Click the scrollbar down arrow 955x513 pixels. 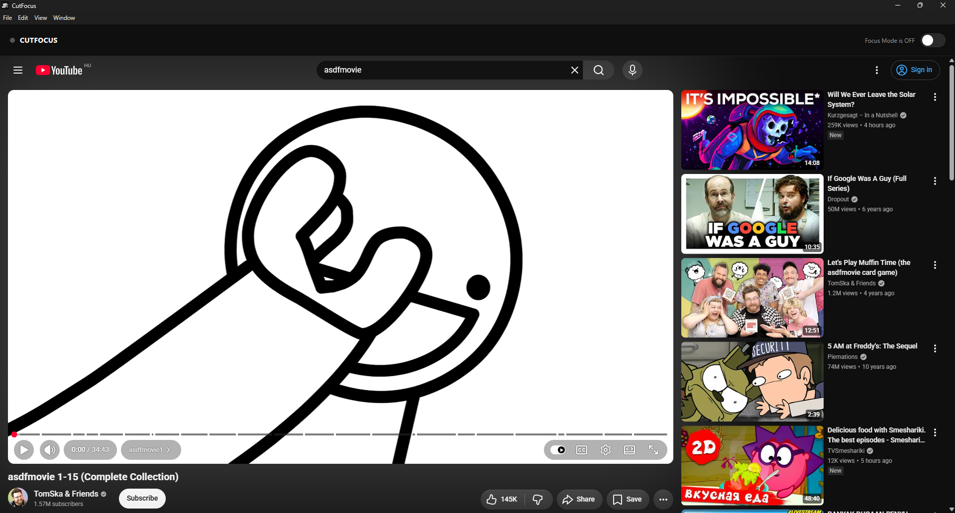952,510
